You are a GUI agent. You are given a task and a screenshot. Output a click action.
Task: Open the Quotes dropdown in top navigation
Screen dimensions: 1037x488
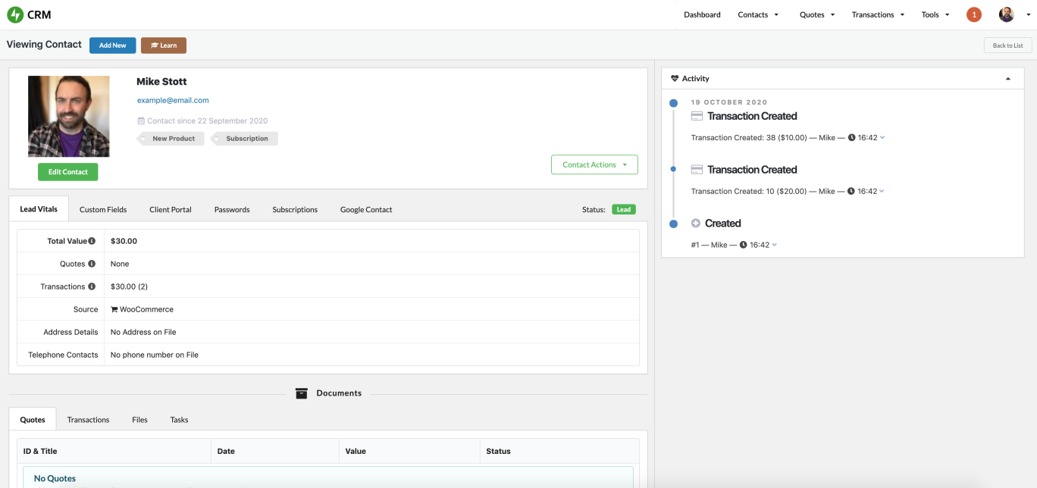pos(817,14)
